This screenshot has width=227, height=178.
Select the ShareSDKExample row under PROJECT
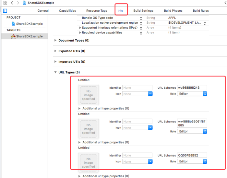pyautogui.click(x=25, y=24)
